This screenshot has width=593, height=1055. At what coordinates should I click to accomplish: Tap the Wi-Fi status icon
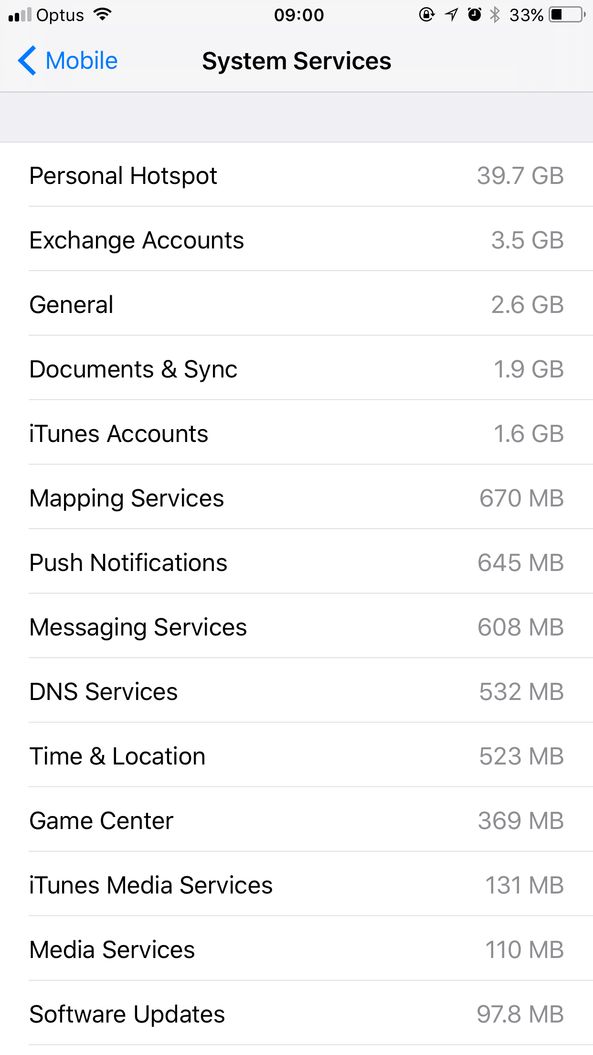(103, 15)
